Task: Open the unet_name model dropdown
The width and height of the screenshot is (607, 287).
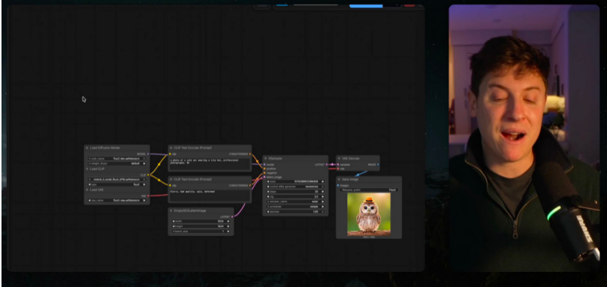Action: (x=117, y=159)
